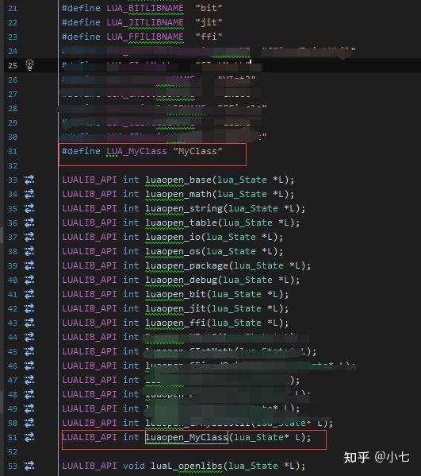Click the swap-arrows glyph beside luaopen_debug

(x=29, y=280)
